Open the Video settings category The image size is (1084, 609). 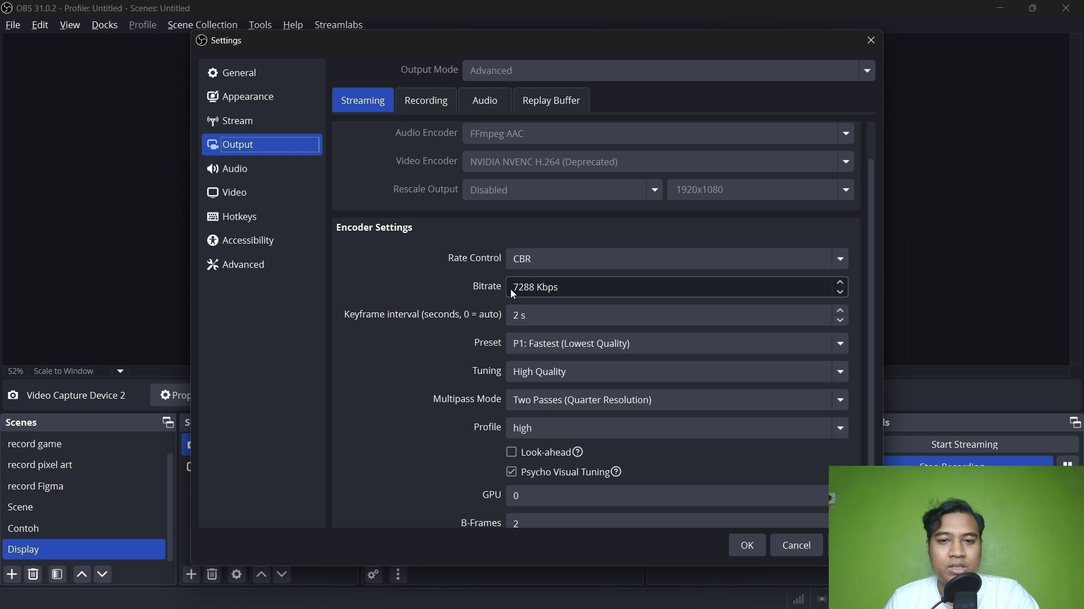[261, 193]
